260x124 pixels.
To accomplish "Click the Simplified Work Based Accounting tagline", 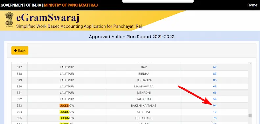I will 79,26.
